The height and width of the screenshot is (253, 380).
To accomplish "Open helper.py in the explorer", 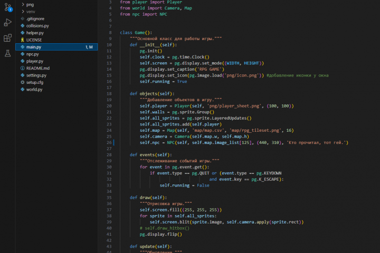I will (x=35, y=33).
